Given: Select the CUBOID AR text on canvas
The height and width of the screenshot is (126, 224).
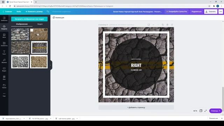Looking at the screenshot, I should 136,70.
